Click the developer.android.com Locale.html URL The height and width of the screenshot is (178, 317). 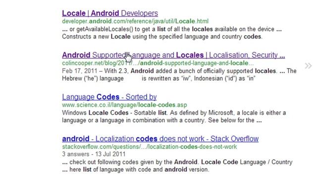(135, 21)
